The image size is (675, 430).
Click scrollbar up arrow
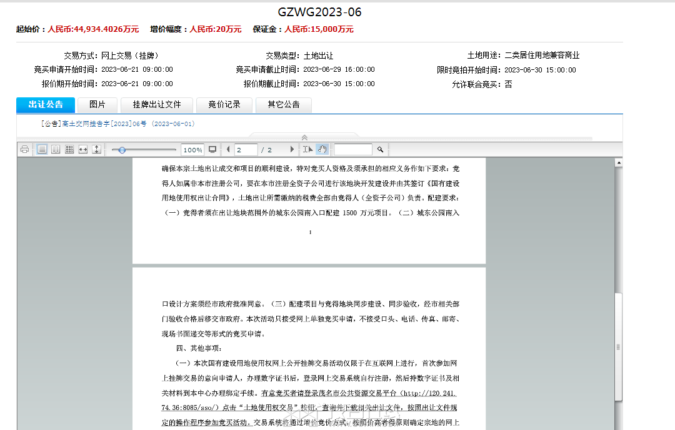619,162
